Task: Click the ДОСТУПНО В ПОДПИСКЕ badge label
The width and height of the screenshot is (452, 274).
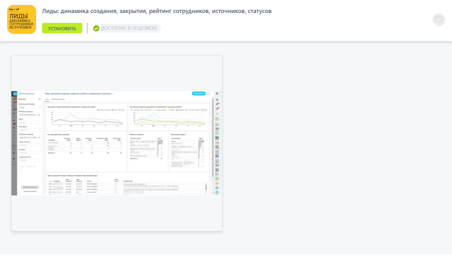Action: pyautogui.click(x=129, y=28)
